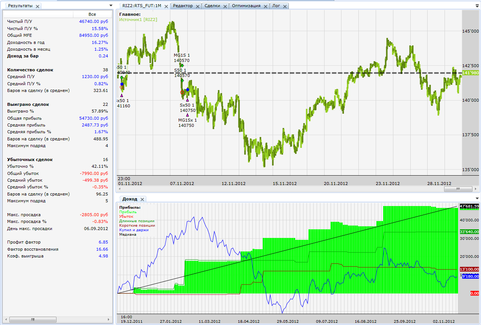Click the Доходность в год value 16.27%

(x=100, y=42)
